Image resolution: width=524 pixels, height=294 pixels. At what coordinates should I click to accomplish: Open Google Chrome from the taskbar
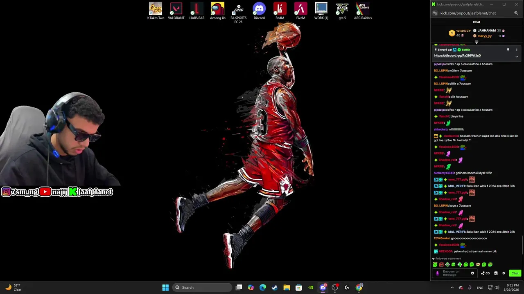click(359, 287)
